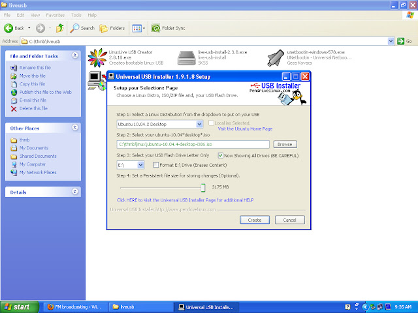Switch to FM broadcasting Firefox taskbar item
The height and width of the screenshot is (313, 418).
pos(76,307)
